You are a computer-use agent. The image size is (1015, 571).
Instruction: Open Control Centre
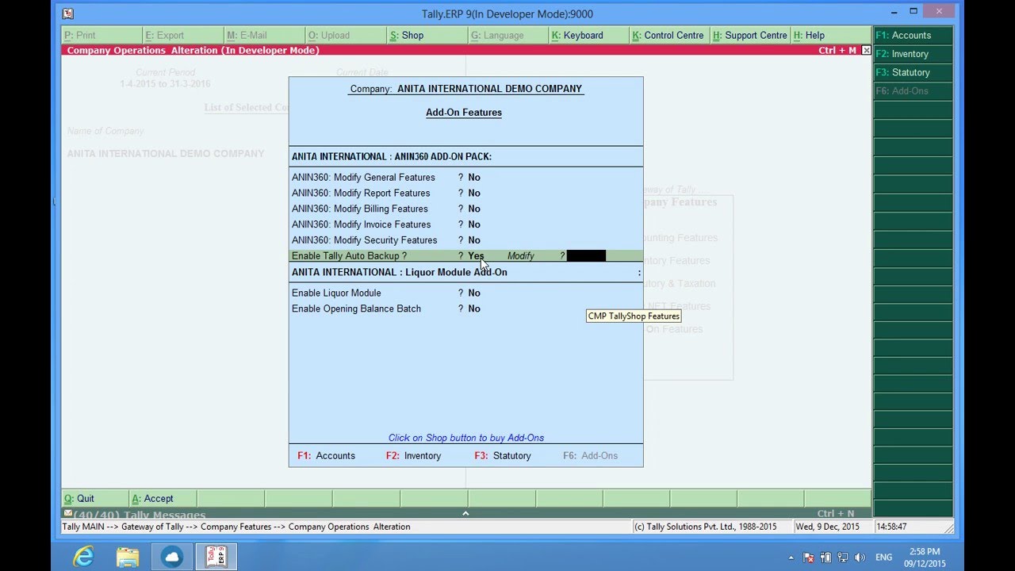click(670, 35)
